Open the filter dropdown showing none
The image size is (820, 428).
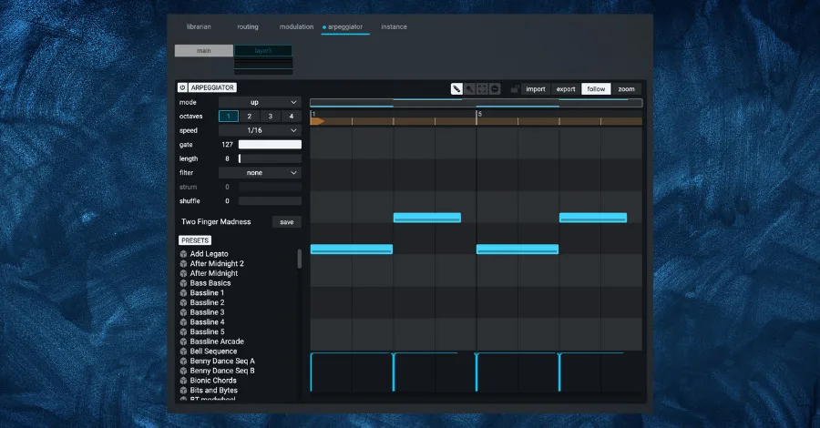point(260,172)
